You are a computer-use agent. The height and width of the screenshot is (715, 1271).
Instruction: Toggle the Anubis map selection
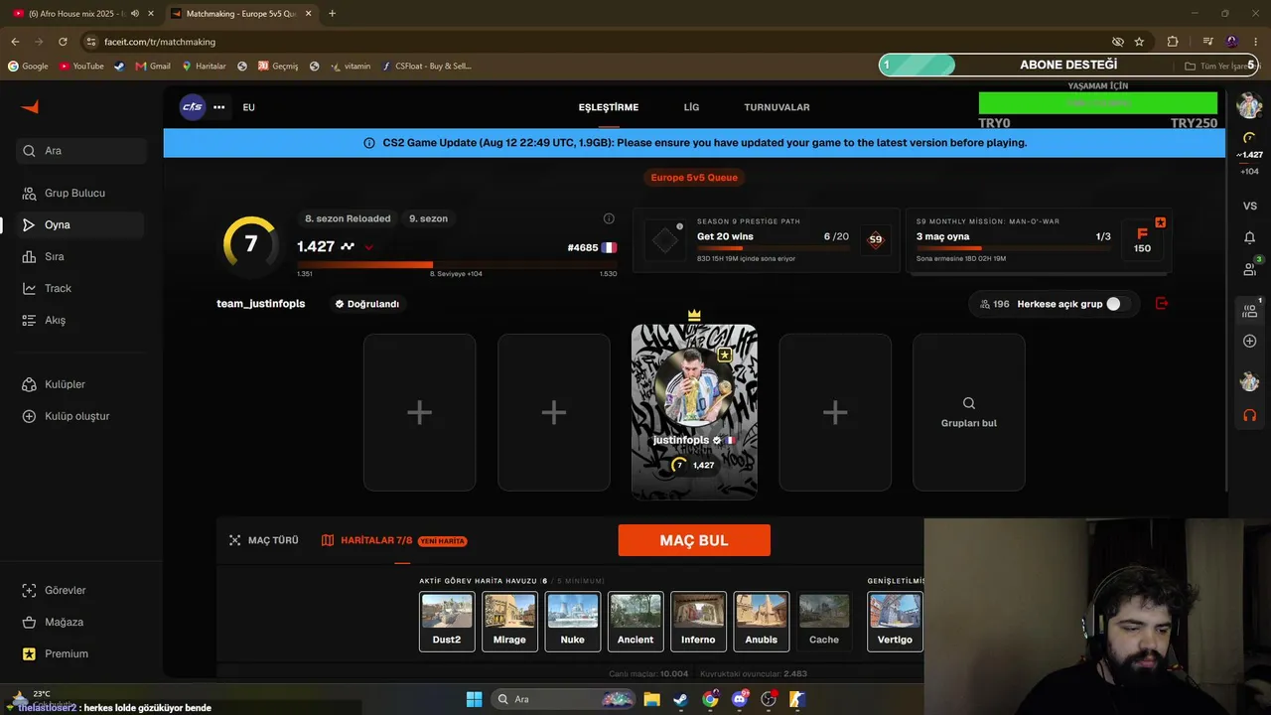762,622
